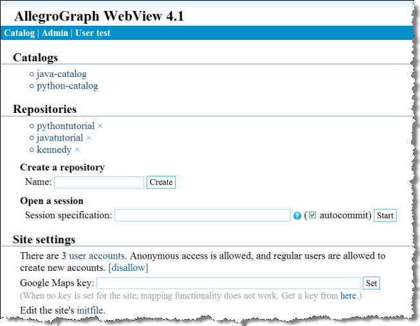Delete javatutorial repository with its × icon
This screenshot has height=326, width=420.
click(89, 138)
